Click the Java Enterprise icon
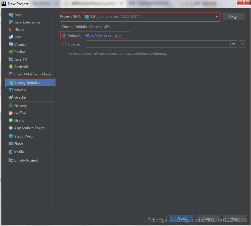This screenshot has height=226, width=251. tap(11, 22)
